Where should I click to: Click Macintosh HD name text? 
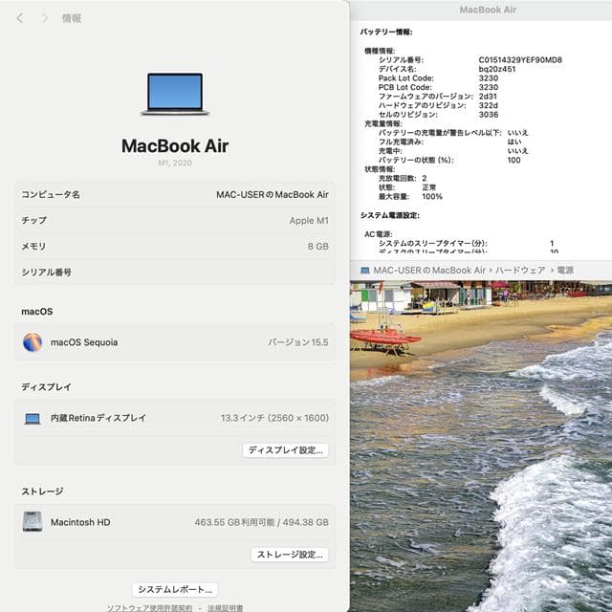click(80, 522)
